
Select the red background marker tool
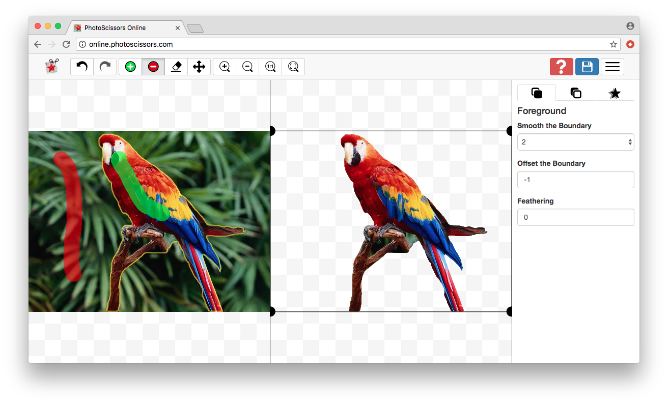click(153, 67)
